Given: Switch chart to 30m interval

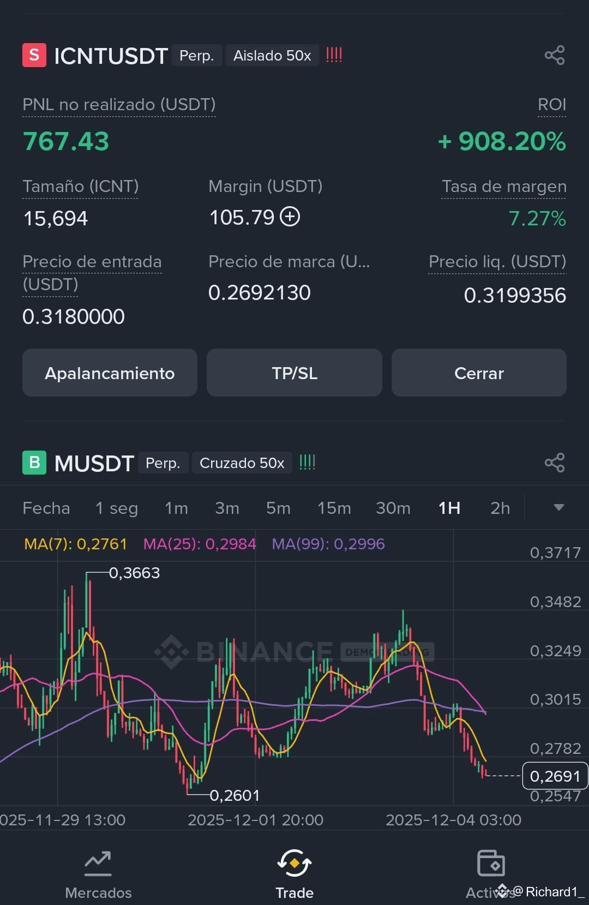Looking at the screenshot, I should (x=393, y=508).
